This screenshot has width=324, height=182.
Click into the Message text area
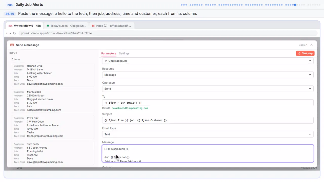[208, 153]
